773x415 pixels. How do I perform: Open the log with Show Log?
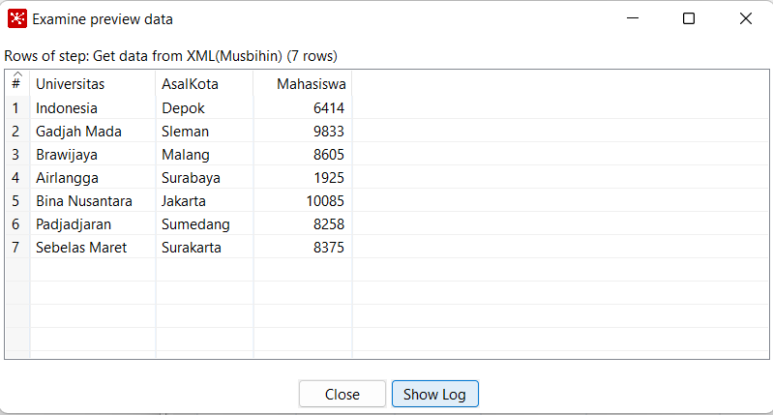click(x=434, y=394)
